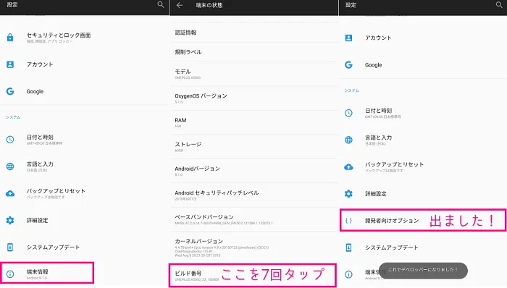The height and width of the screenshot is (288, 507).
Task: Select the モデル entry
Action: click(x=253, y=74)
